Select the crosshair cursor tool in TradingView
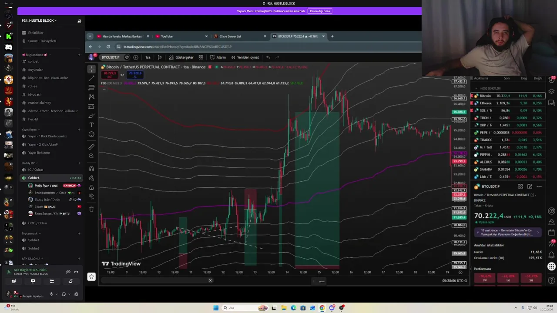The image size is (557, 313). tap(91, 69)
